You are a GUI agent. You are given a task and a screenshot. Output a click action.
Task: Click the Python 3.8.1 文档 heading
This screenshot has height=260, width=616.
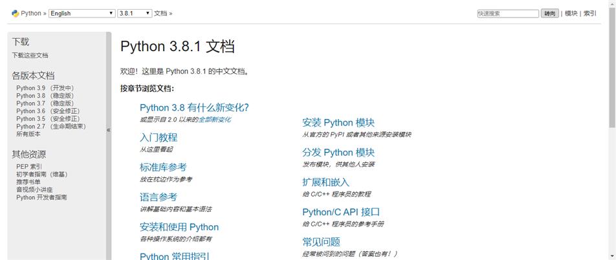tap(177, 47)
